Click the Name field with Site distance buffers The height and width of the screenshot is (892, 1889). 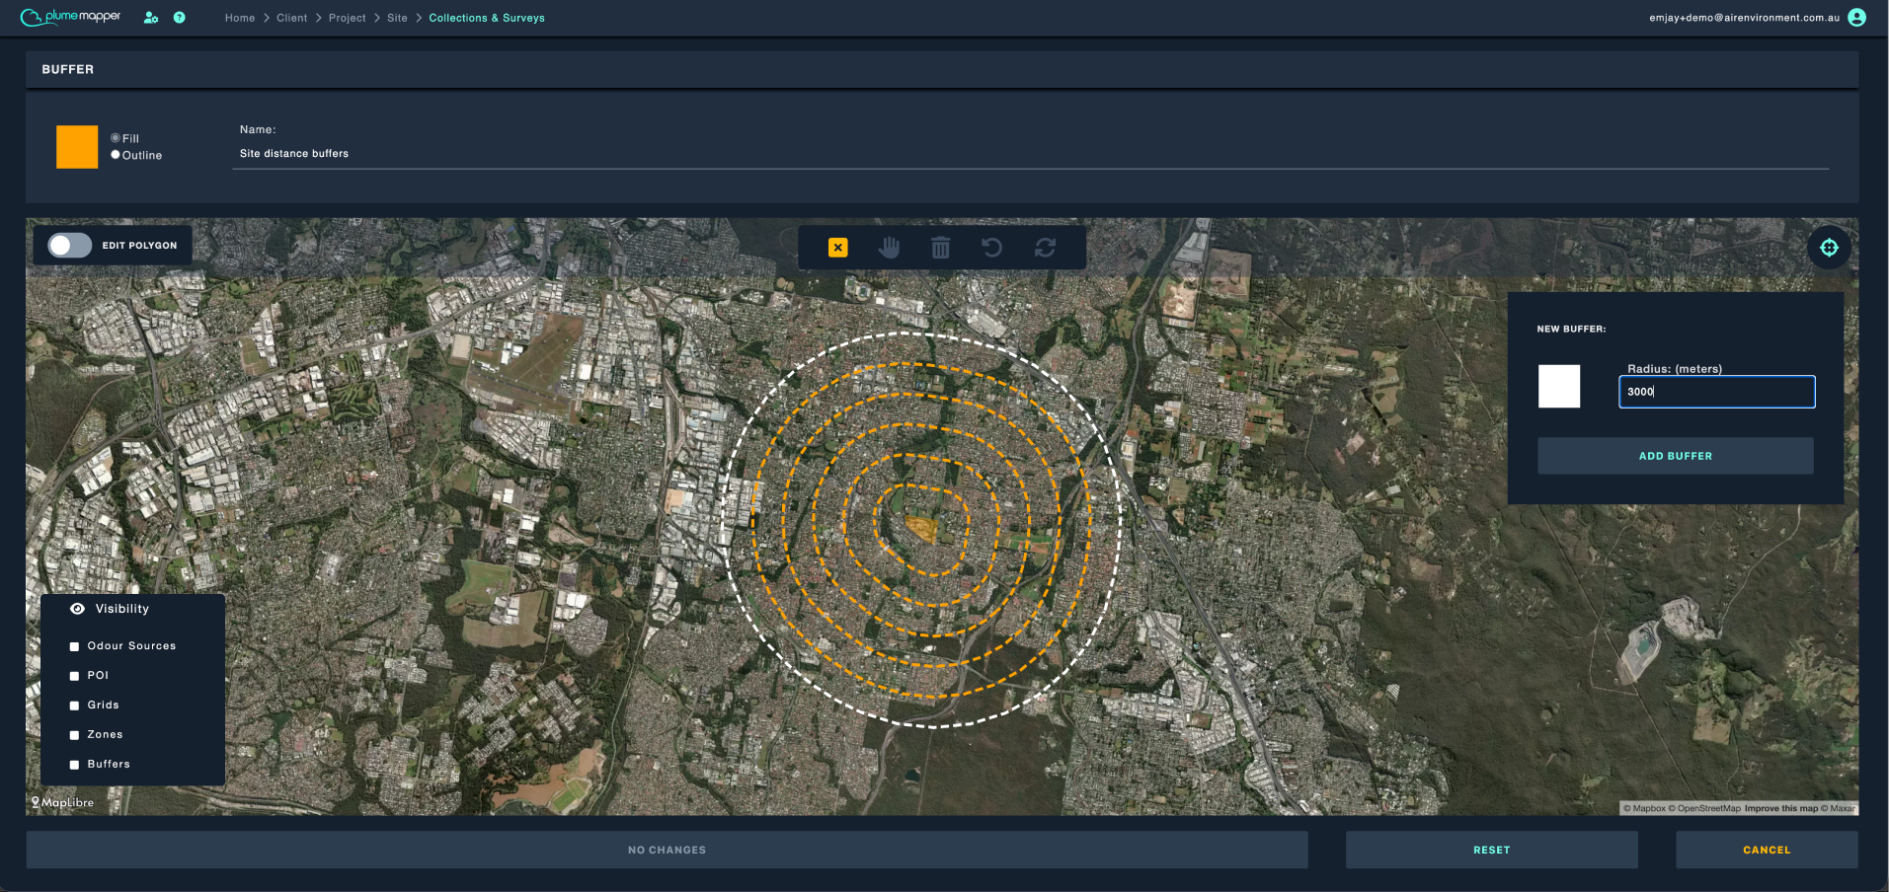coord(1030,154)
